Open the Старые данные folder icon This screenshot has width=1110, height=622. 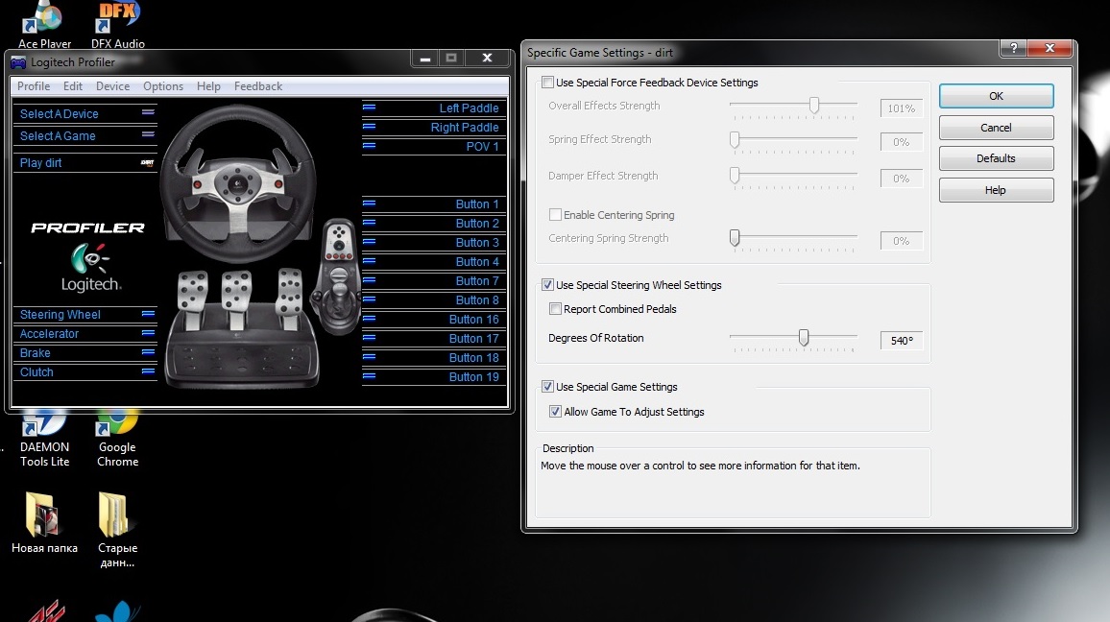click(x=118, y=515)
